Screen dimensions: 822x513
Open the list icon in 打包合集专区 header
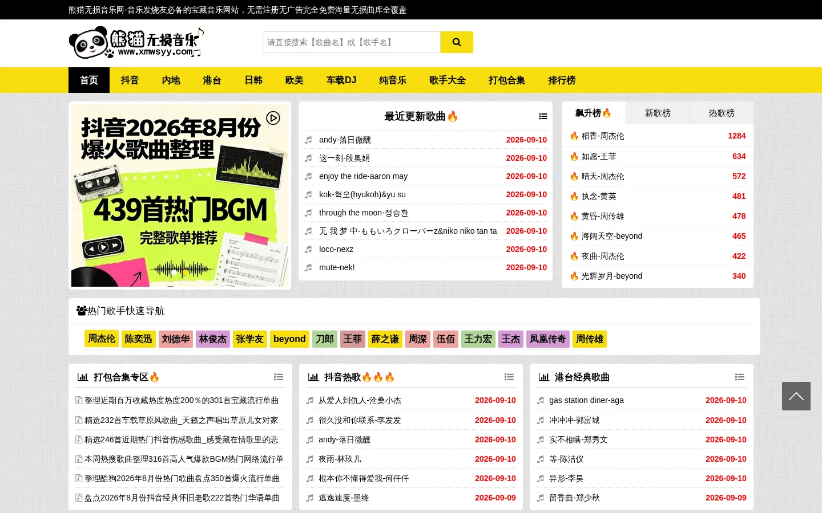tap(279, 377)
